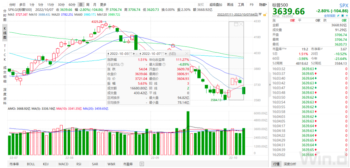The image size is (350, 168).
Task: Expand the 更多 period options
Action: [x=103, y=5]
